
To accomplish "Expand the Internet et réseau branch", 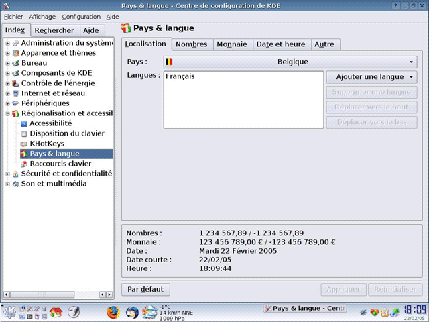I will pos(7,93).
